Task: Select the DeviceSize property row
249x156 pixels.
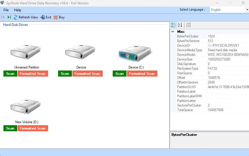Action: [x=212, y=59]
